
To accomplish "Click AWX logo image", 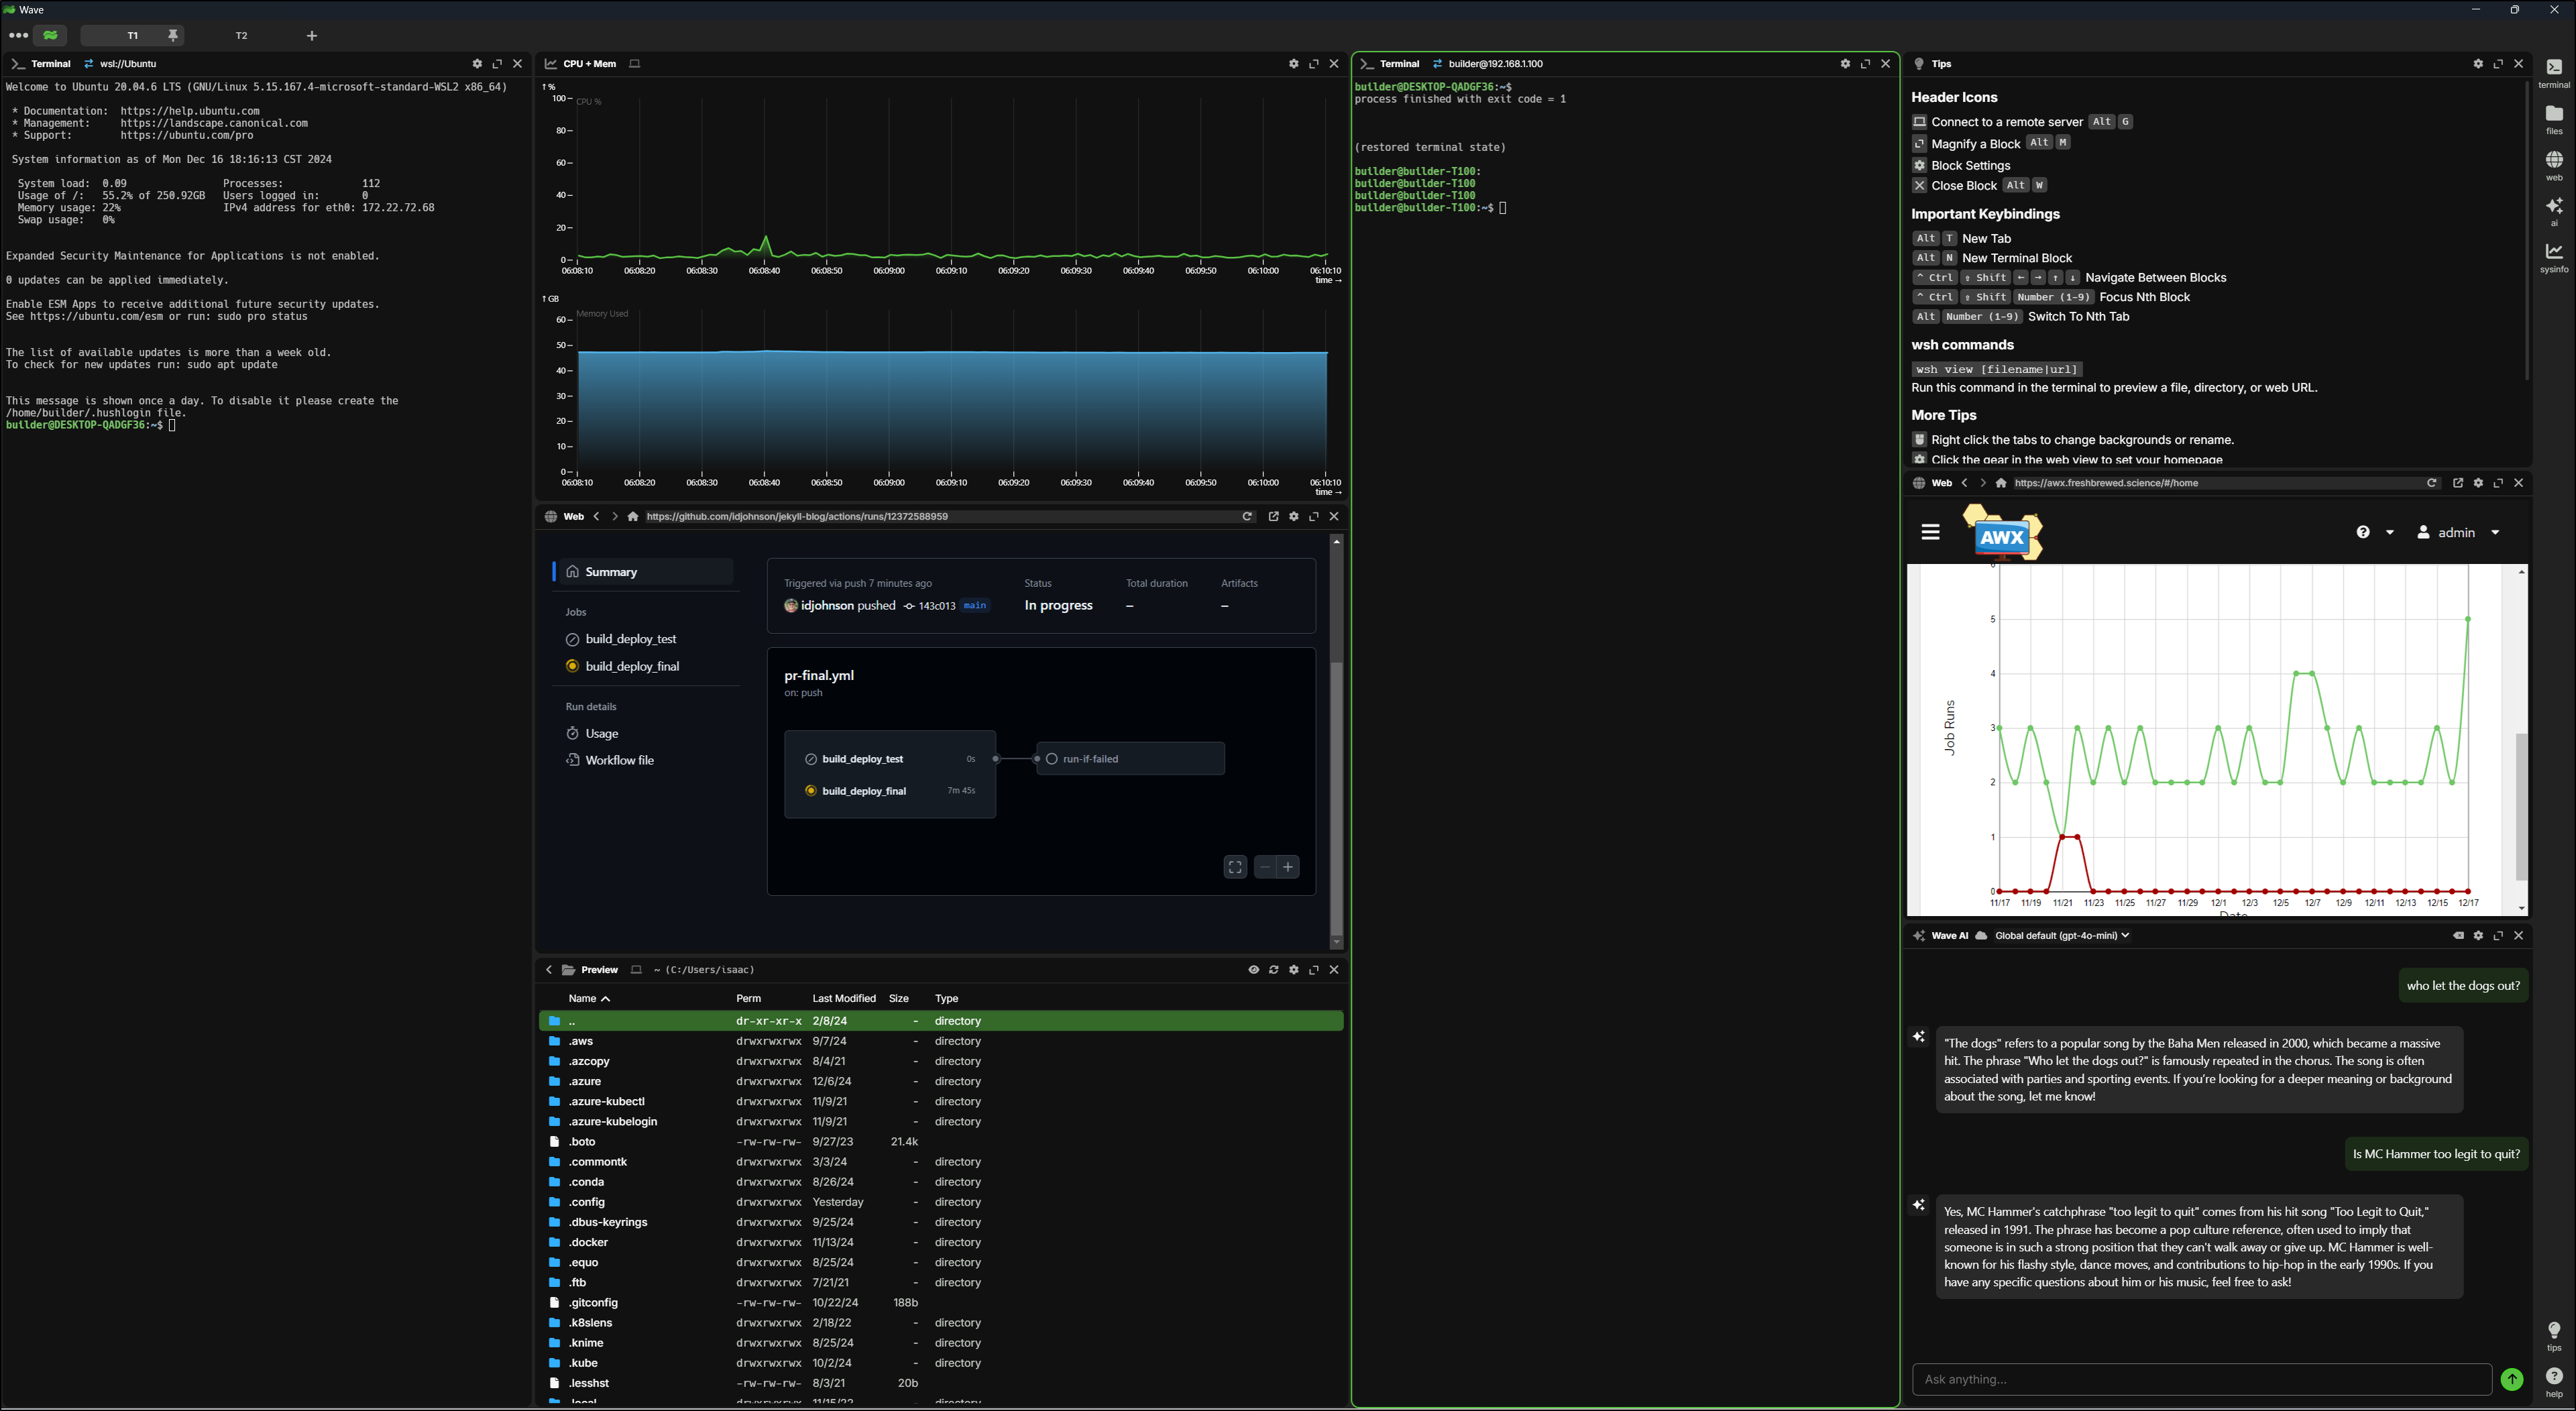I will click(2002, 533).
